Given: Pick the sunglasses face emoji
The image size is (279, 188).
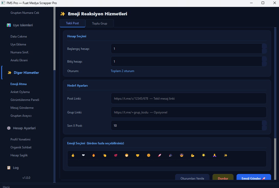Looking at the screenshot, I should click(x=182, y=155).
